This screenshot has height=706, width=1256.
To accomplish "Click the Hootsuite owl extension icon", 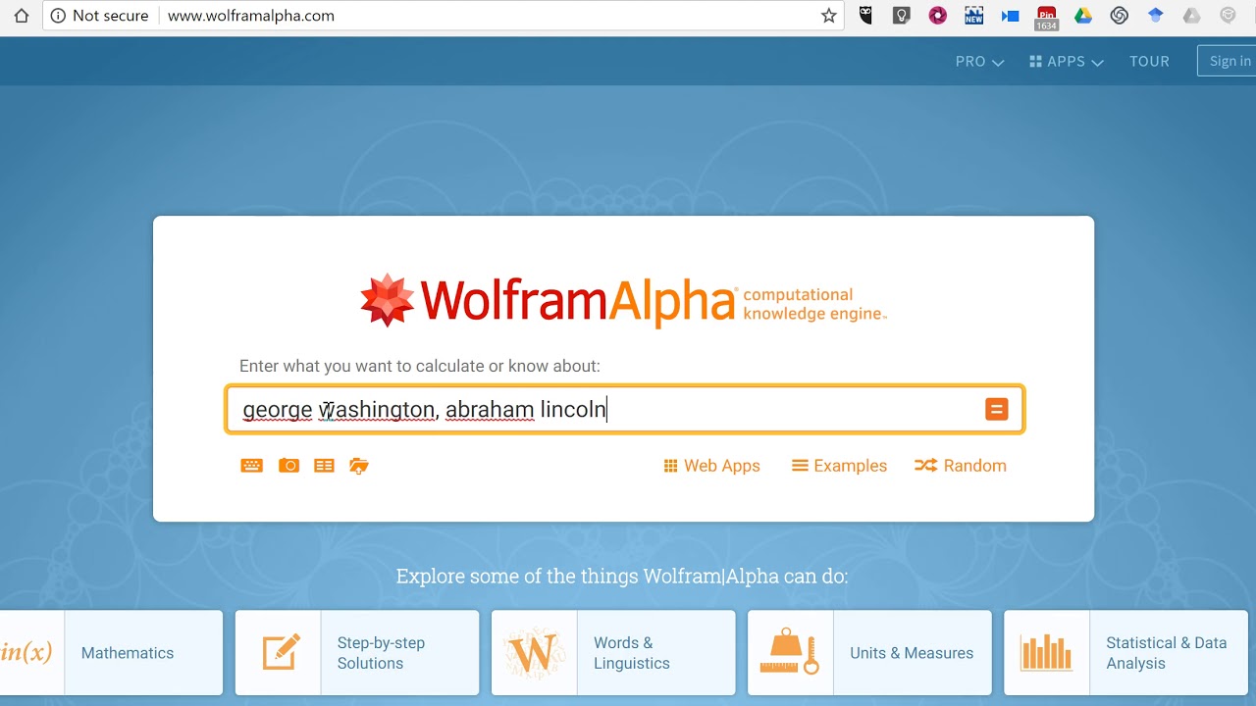I will (865, 16).
